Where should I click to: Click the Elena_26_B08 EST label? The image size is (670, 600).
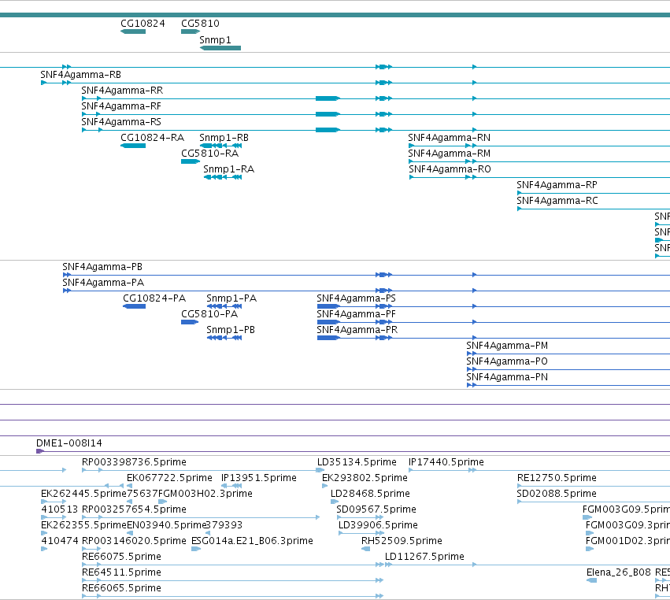(619, 572)
